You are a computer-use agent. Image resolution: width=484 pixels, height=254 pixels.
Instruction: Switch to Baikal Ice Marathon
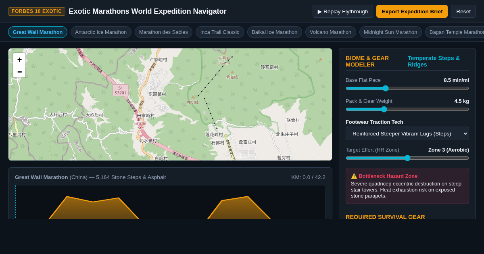pos(275,32)
